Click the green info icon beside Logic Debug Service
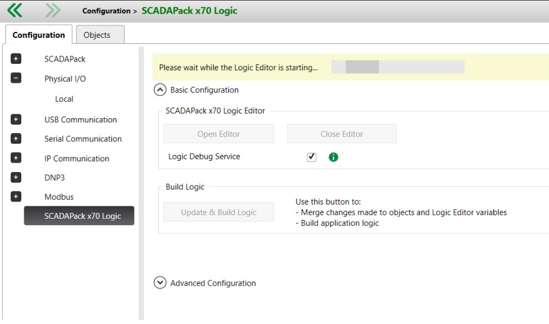Screen dimensions: 549x324 333,157
